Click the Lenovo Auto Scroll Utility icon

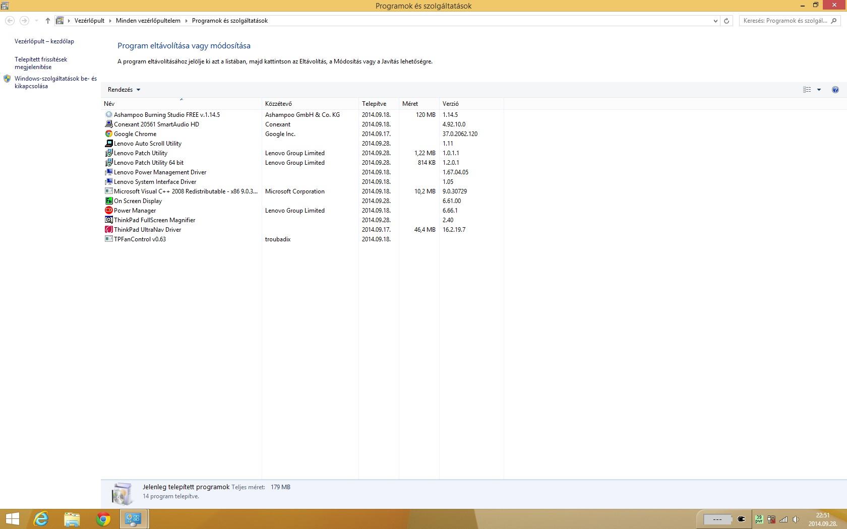[x=108, y=144]
